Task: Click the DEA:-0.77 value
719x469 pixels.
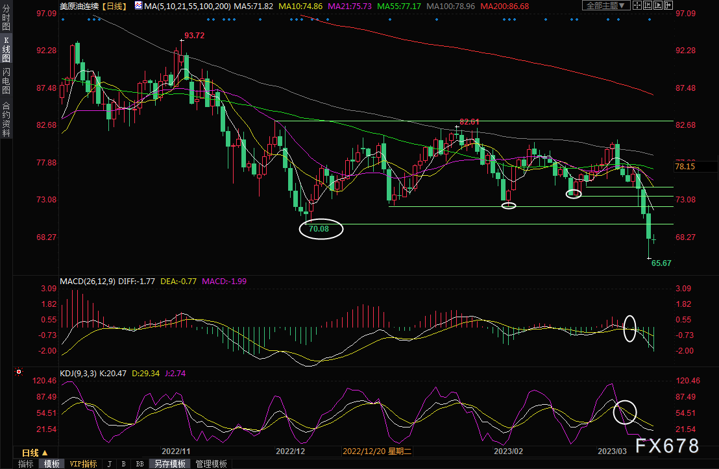Action: click(x=178, y=281)
